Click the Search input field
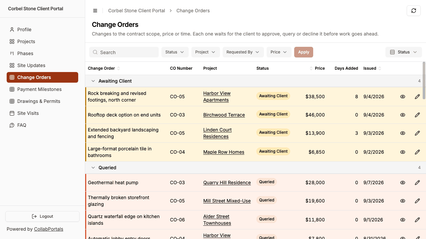This screenshot has width=426, height=239. pyautogui.click(x=124, y=52)
